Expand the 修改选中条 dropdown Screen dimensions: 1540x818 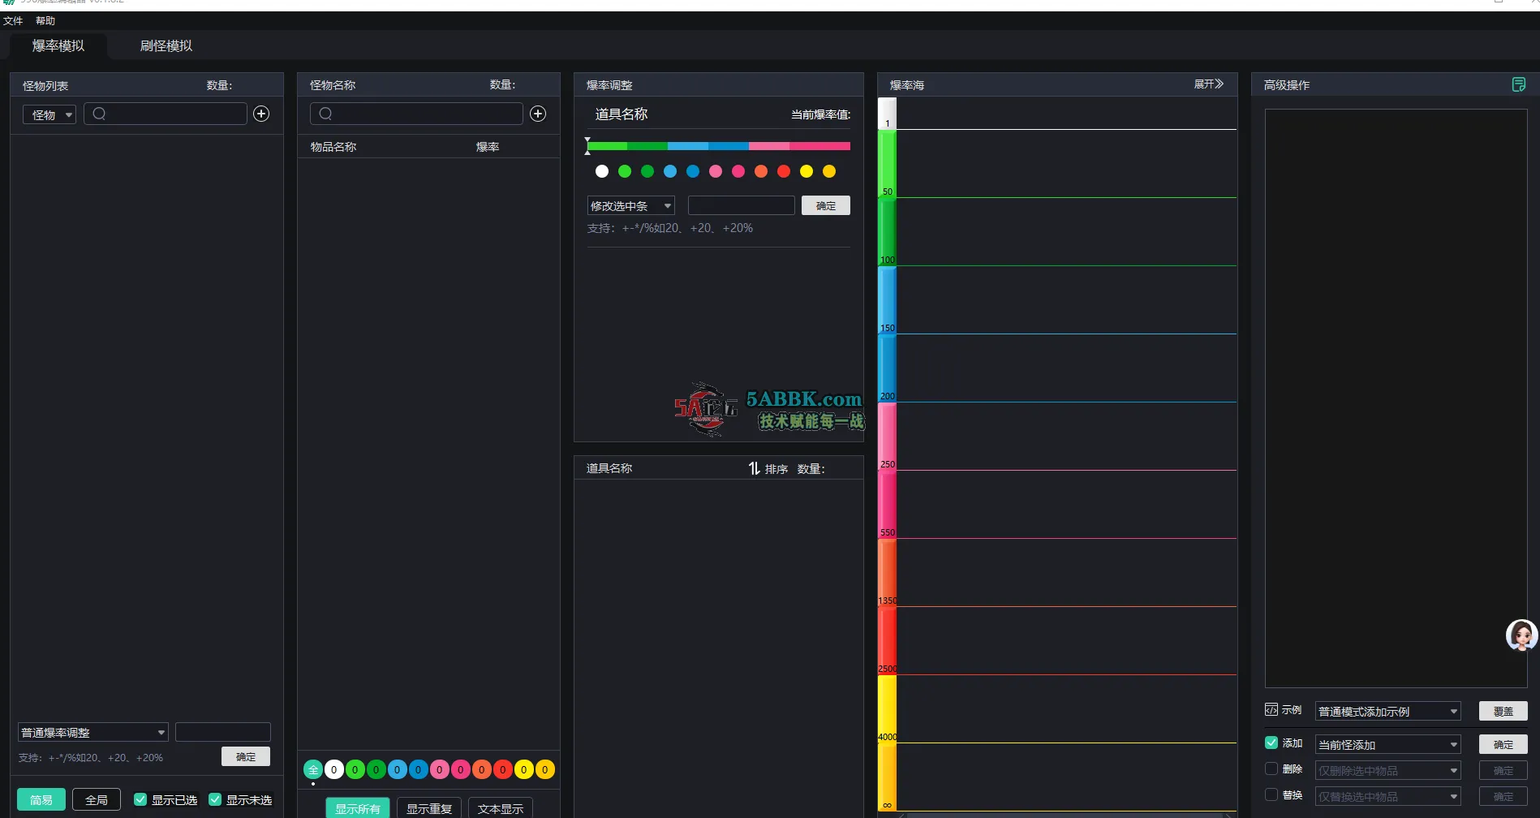(x=630, y=206)
